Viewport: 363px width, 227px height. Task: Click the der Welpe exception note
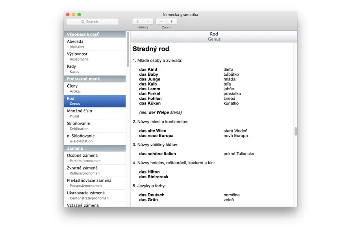click(160, 112)
